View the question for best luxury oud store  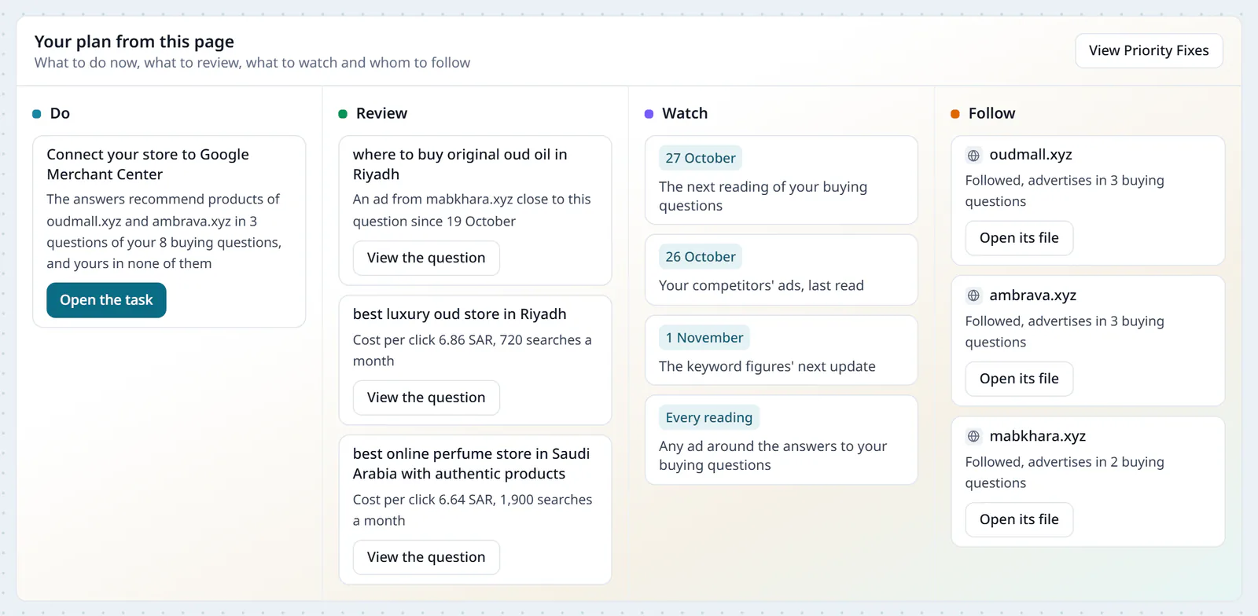426,398
